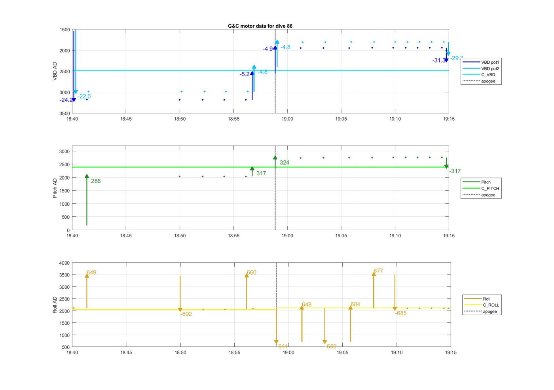
Task: Click the "Roll AD" y-axis label
Action: click(55, 305)
